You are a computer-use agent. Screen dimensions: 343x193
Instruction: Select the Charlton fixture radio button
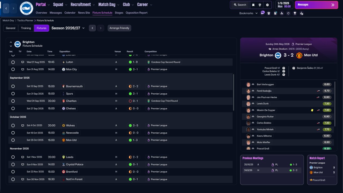coord(13,101)
